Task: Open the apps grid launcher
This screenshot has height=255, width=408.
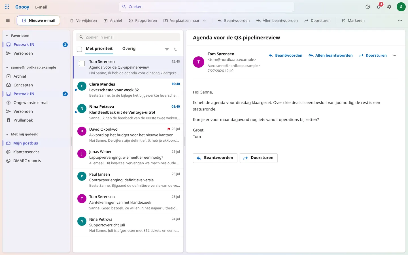Action: tap(7, 7)
